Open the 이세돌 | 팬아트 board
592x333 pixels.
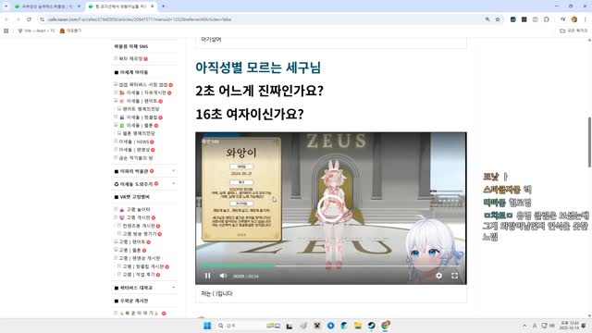142,101
